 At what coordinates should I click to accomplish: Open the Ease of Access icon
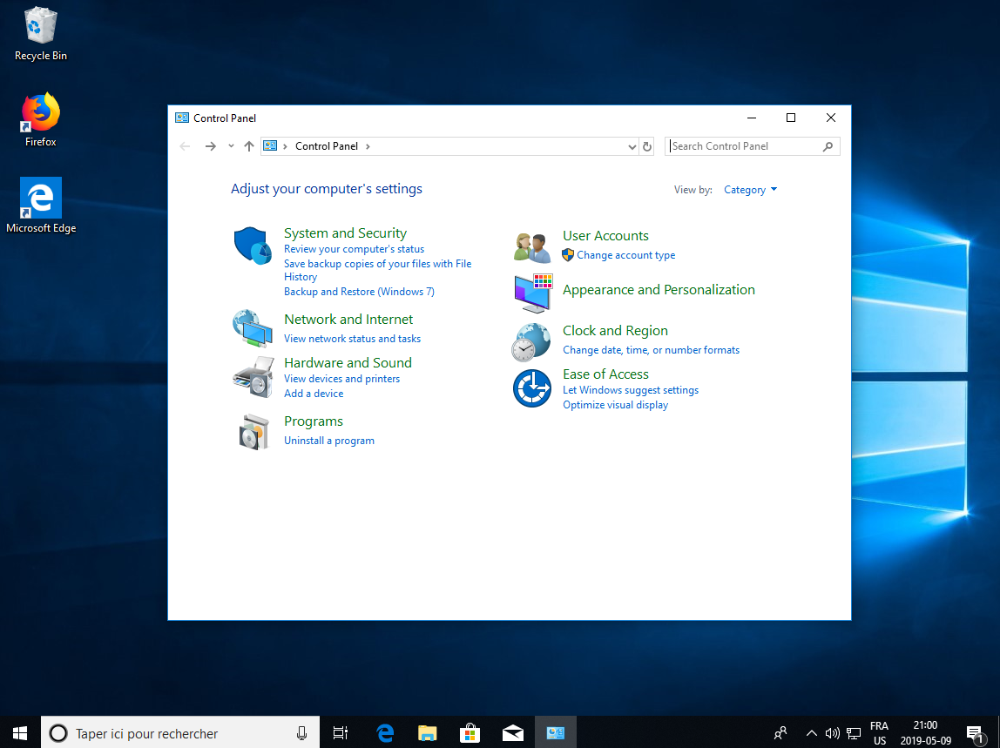tap(531, 388)
